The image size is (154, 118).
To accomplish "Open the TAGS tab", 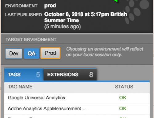I will coord(24,75).
